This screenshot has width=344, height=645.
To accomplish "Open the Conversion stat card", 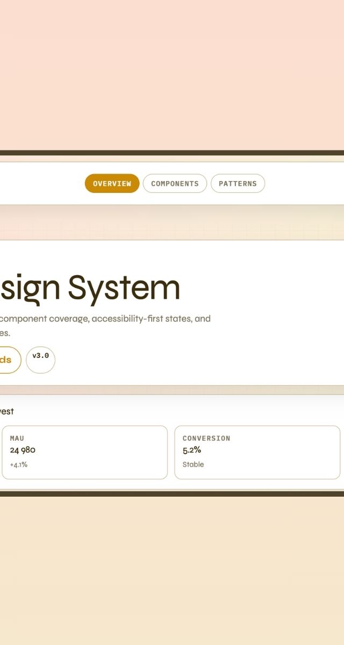I will pyautogui.click(x=257, y=453).
